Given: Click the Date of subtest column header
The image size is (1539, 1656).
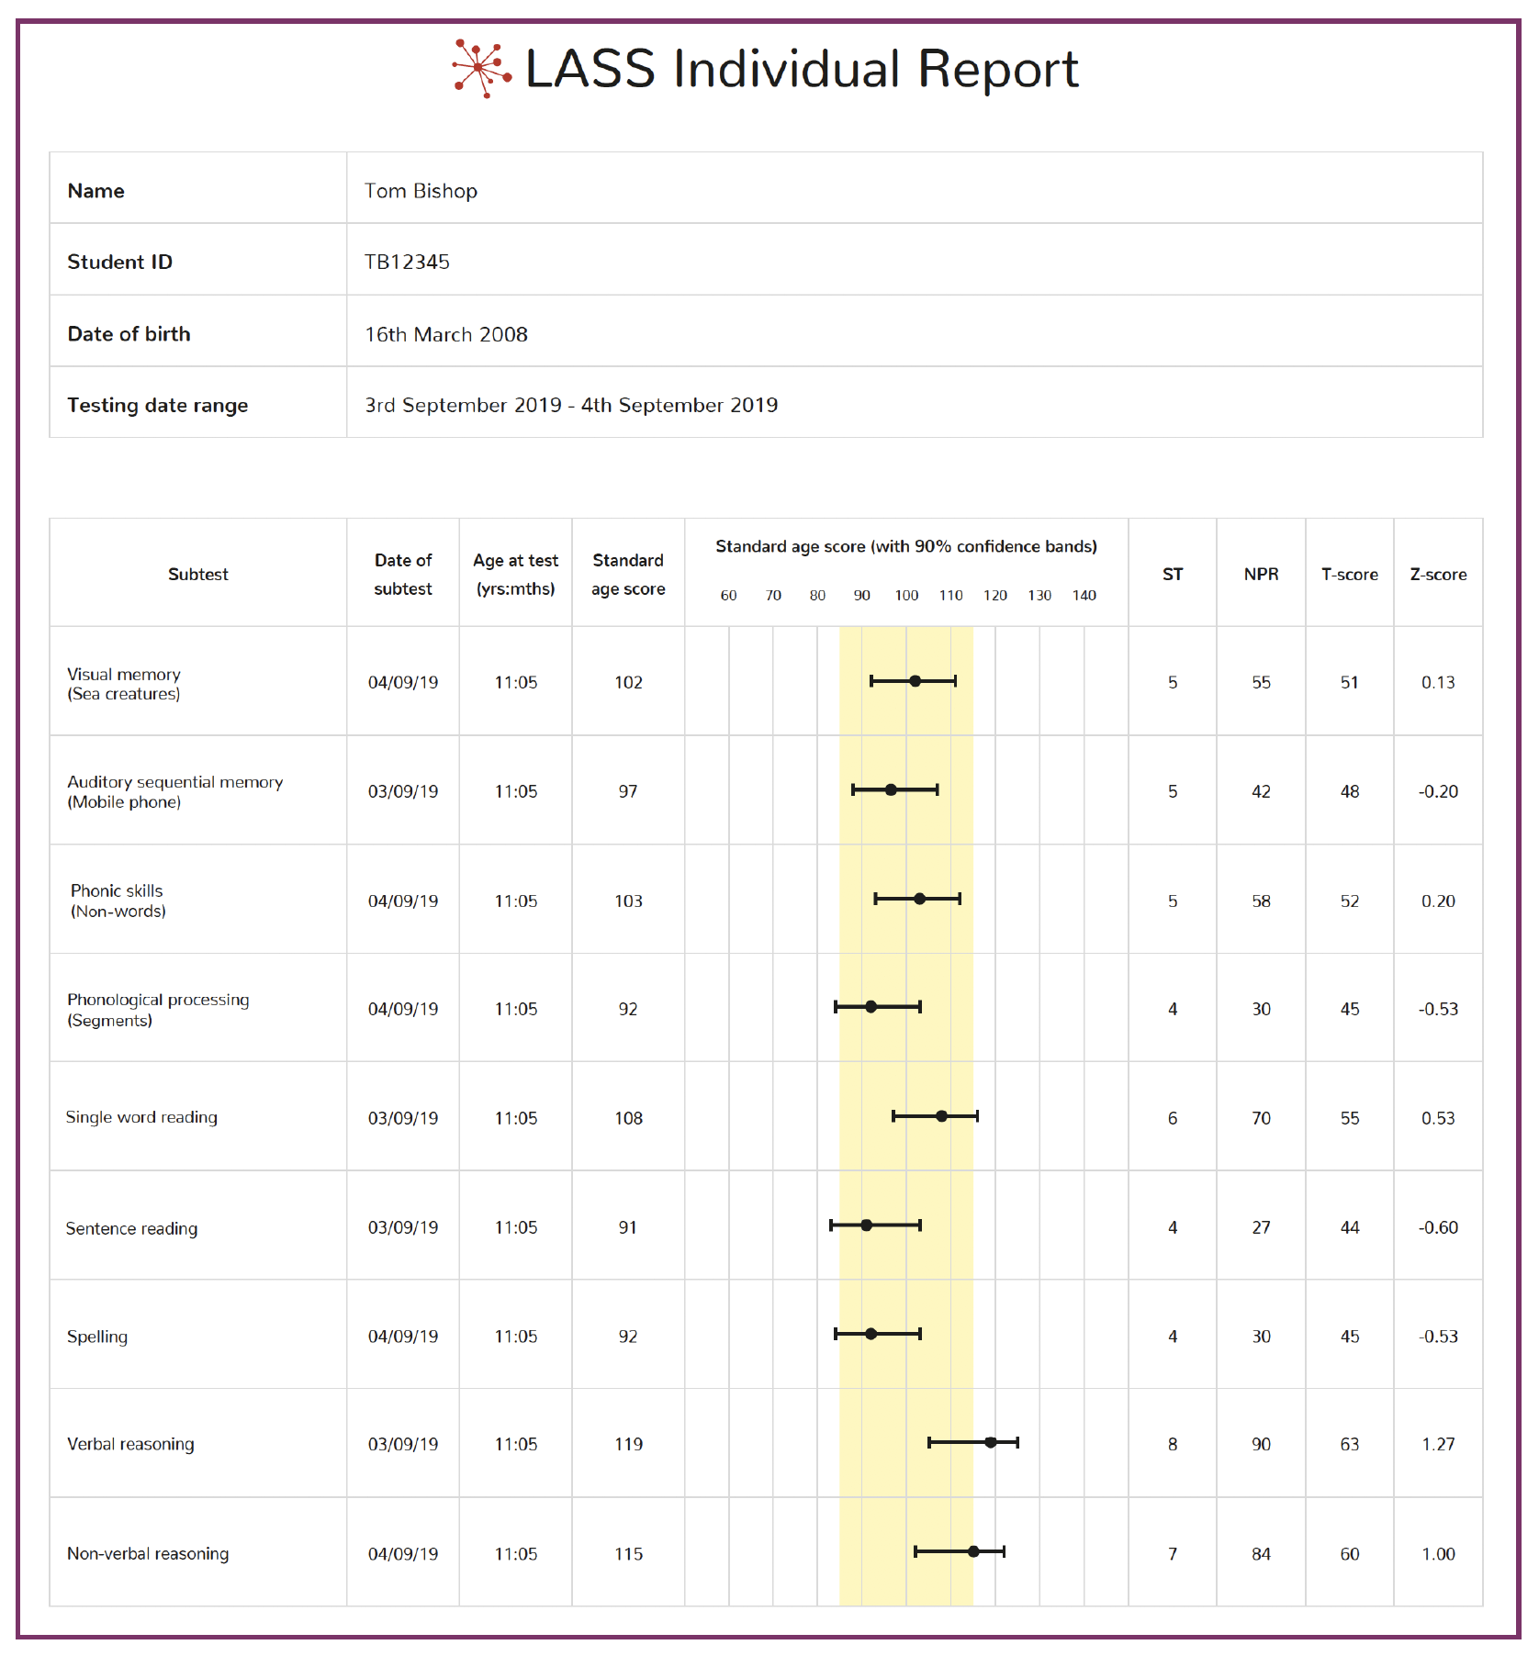Looking at the screenshot, I should pyautogui.click(x=403, y=575).
